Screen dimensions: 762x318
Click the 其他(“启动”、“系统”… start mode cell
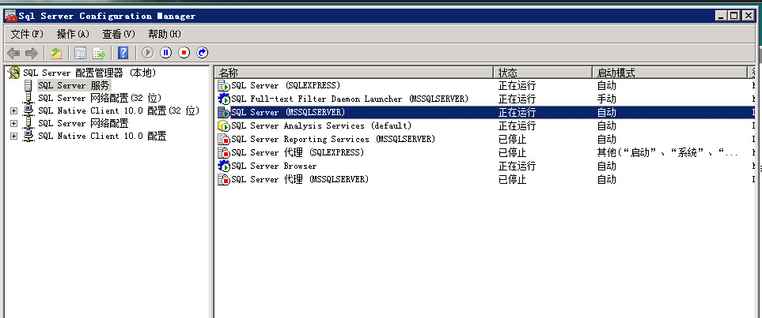(x=668, y=153)
